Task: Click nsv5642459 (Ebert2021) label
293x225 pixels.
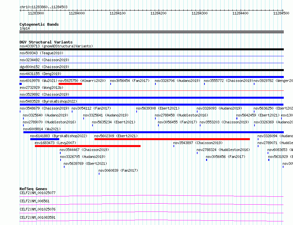Action: 258,115
